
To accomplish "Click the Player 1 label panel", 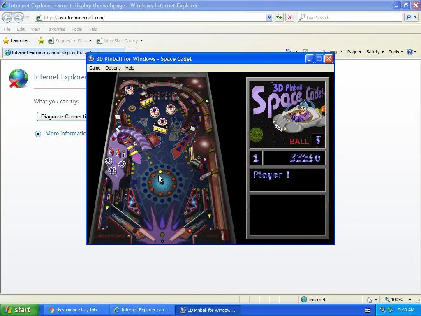I will point(287,180).
